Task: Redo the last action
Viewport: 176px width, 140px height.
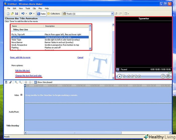Action: pos(30,13)
